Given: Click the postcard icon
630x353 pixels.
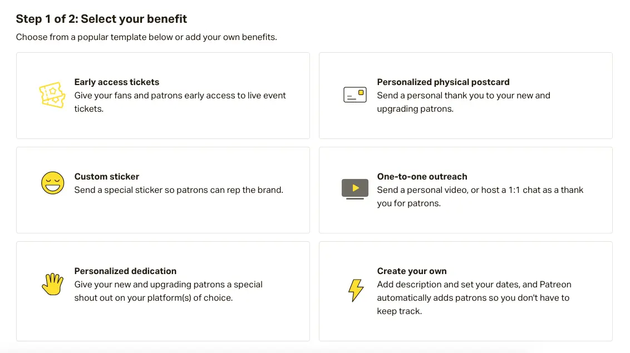Looking at the screenshot, I should click(x=355, y=95).
